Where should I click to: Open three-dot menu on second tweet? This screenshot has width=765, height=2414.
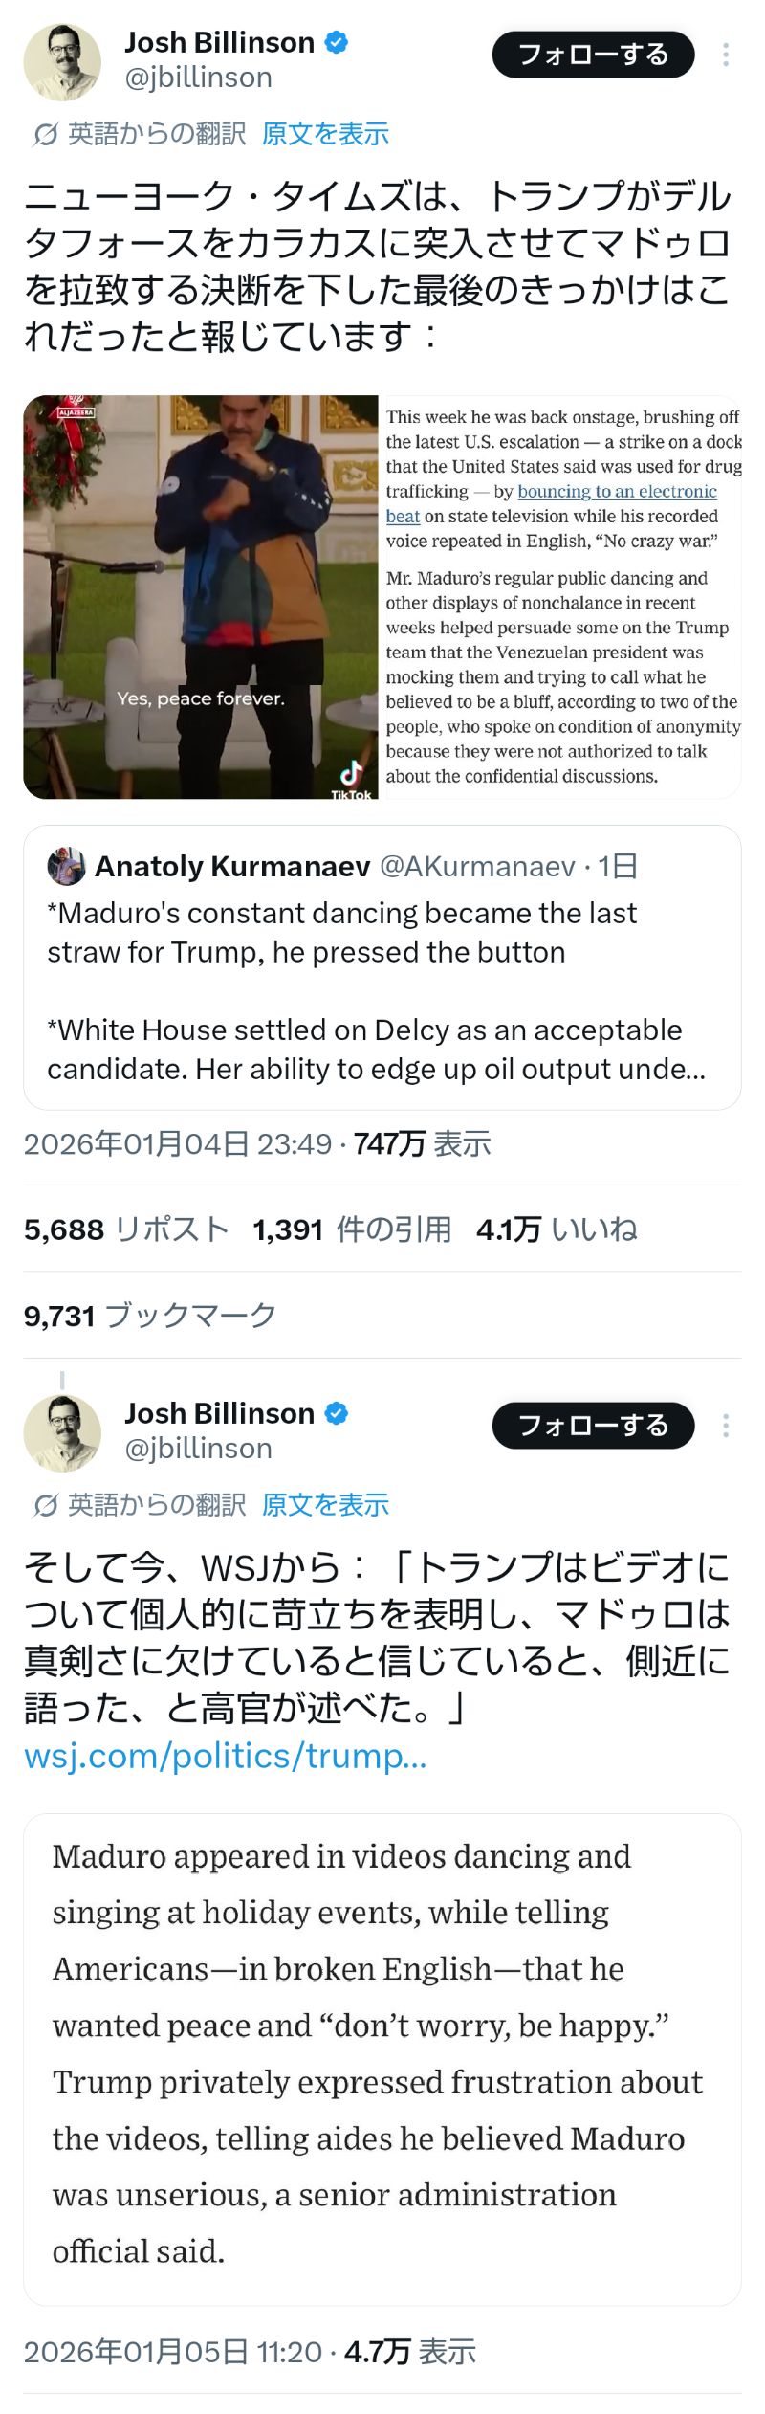point(726,1427)
